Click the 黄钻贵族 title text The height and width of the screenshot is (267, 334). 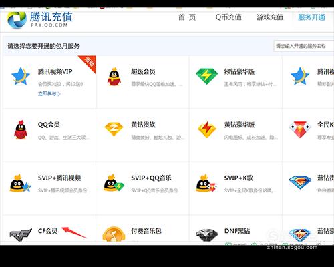(x=143, y=125)
